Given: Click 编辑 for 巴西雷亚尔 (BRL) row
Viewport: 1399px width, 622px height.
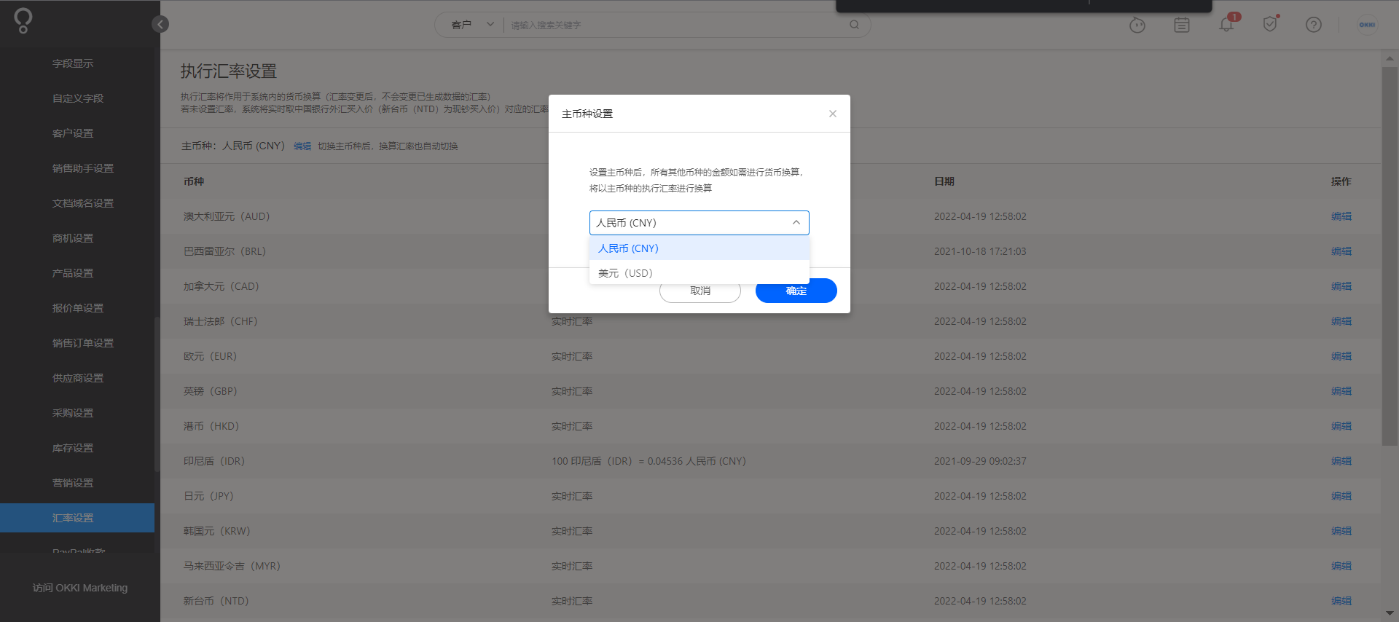Looking at the screenshot, I should point(1341,251).
